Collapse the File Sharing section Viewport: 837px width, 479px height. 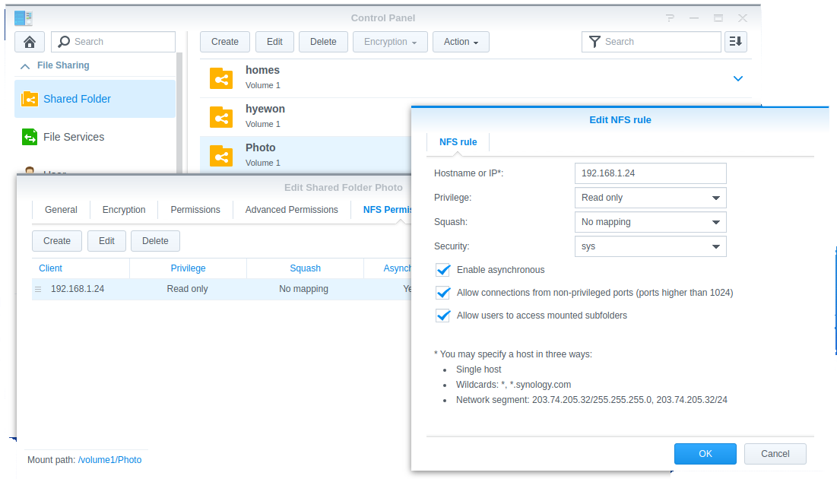click(x=24, y=65)
